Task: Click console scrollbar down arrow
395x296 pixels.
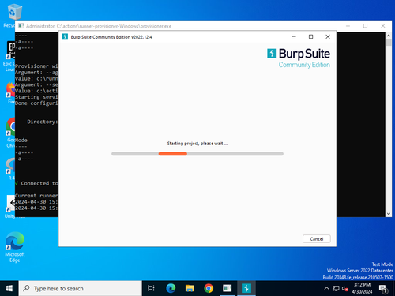Action: pyautogui.click(x=389, y=214)
